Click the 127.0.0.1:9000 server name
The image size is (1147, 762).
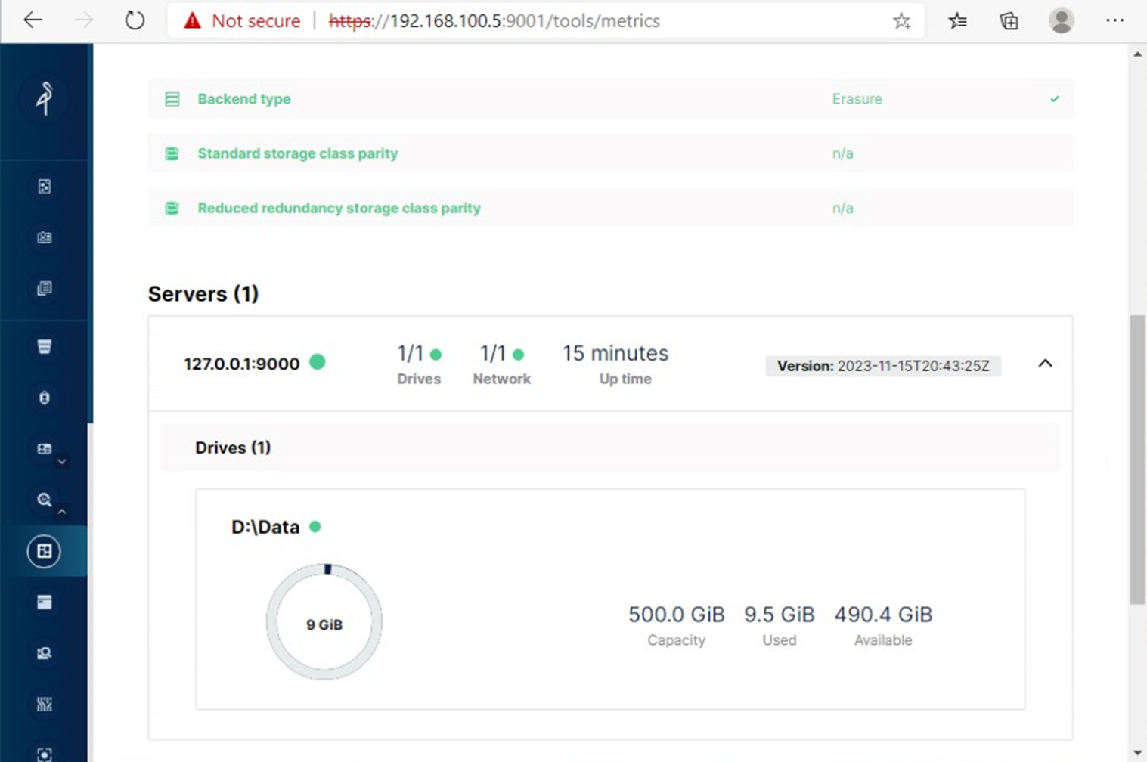click(241, 364)
